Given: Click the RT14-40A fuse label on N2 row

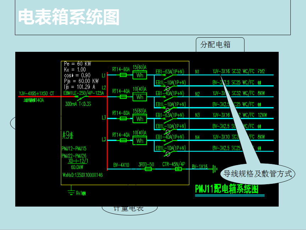Looking at the screenshot, I should 121,91.
